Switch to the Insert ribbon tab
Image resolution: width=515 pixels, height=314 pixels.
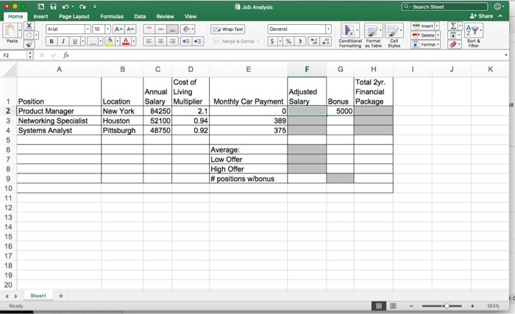(40, 16)
